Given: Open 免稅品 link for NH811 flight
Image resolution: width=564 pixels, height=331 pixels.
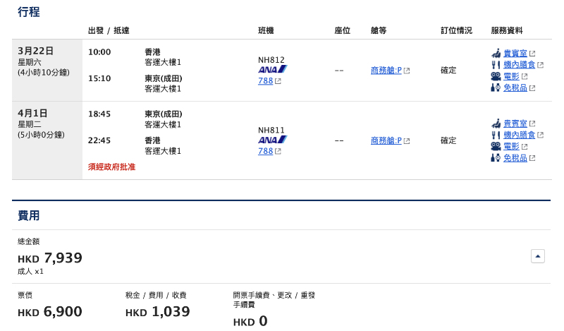Looking at the screenshot, I should [515, 158].
